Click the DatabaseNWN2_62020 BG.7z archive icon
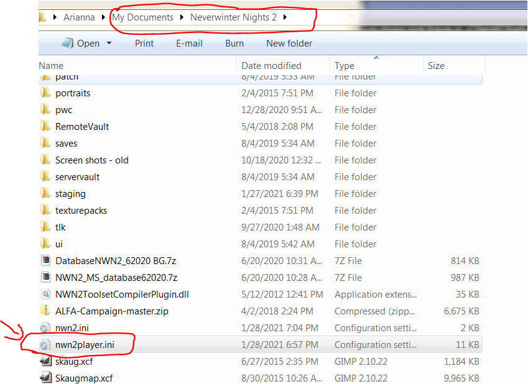Screen dimensions: 528x384 click(x=45, y=260)
